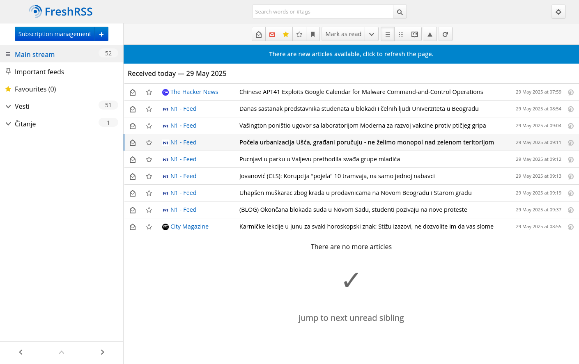Open the FreshRSS logo home link

pos(61,11)
